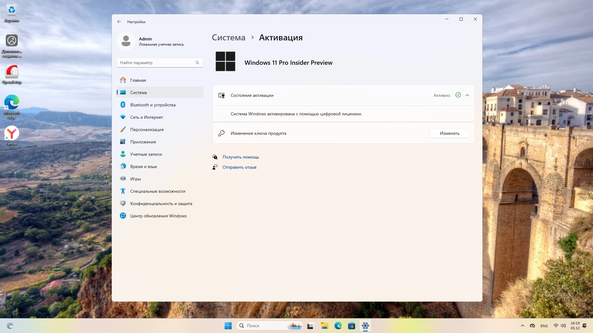Collapse the Состояние активации section chevron
Screen dimensions: 593x333
click(x=467, y=95)
